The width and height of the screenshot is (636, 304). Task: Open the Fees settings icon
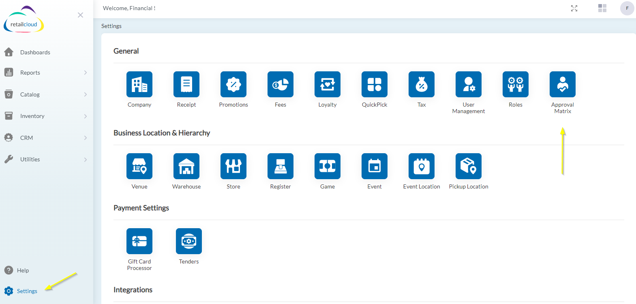[281, 84]
